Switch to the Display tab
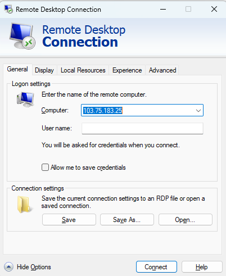This screenshot has width=226, height=276. tap(44, 70)
